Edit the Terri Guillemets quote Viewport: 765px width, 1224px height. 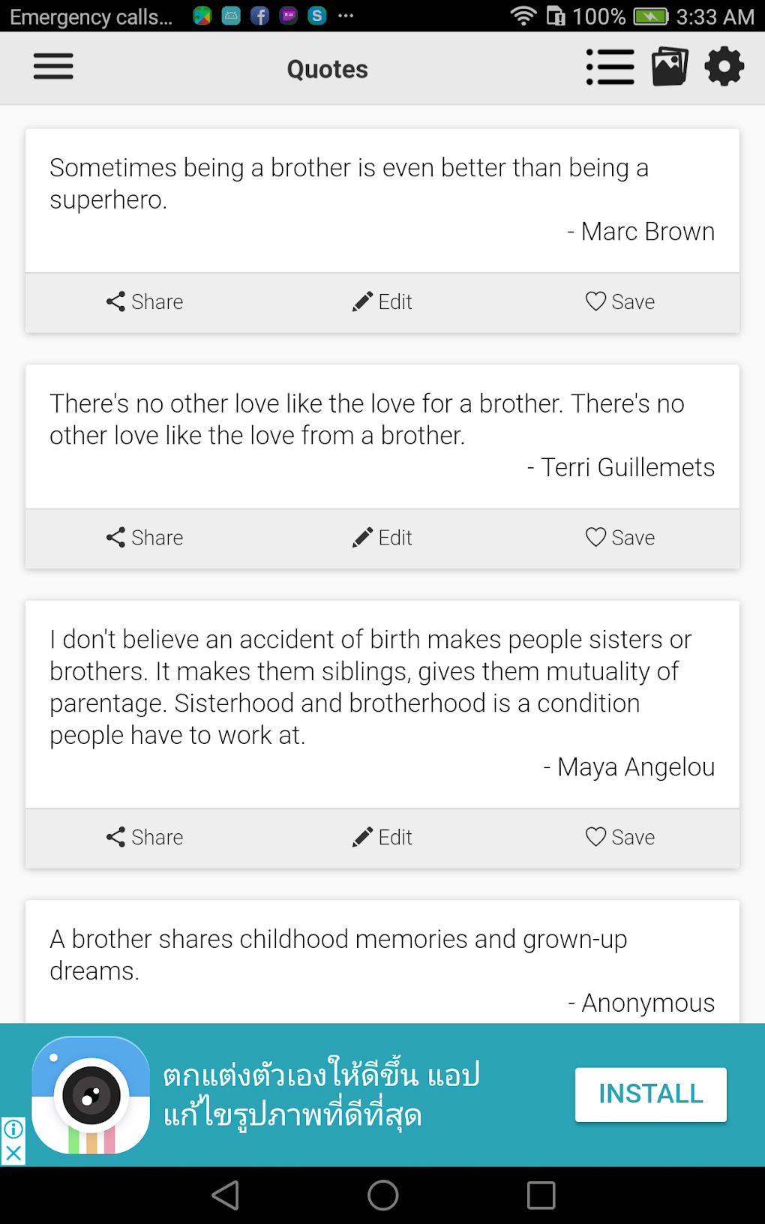tap(382, 538)
